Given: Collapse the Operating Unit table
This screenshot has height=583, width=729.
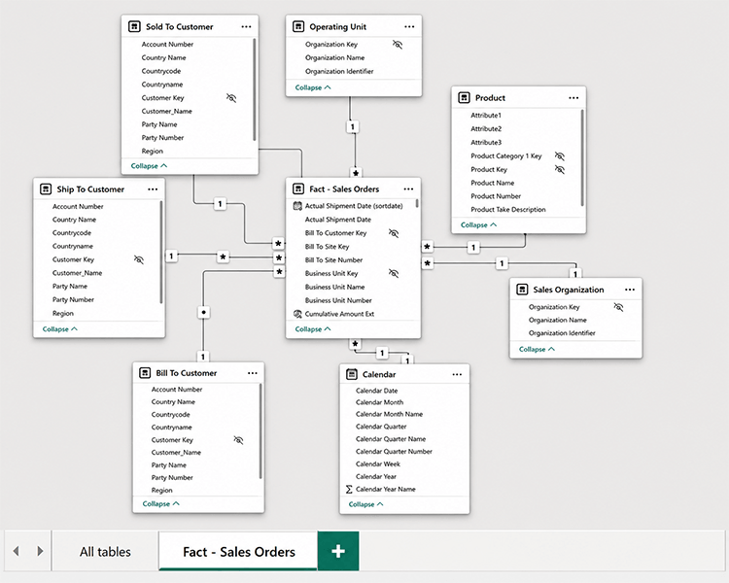Looking at the screenshot, I should click(x=313, y=87).
